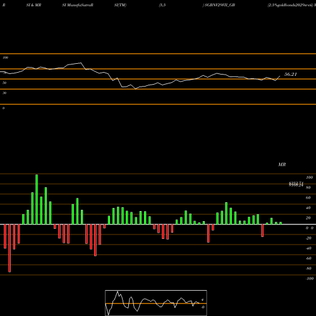The image size is (316, 316).
Task: Click the 'SI MunafaSutraR' header text
Action: coord(78,5)
